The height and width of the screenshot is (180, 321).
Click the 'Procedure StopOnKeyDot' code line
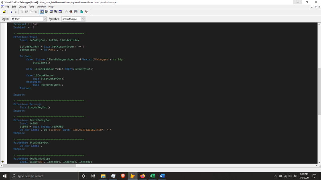(31, 143)
